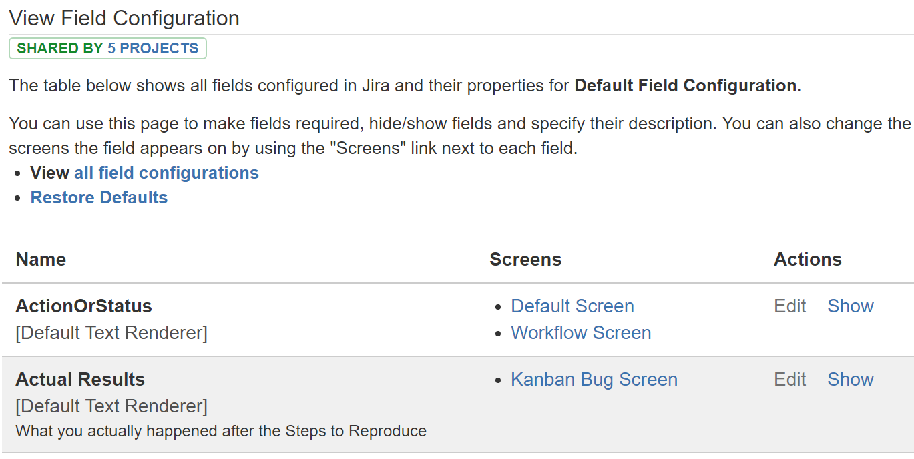Open the Kanban Bug Screen link
The image size is (914, 459).
click(594, 380)
